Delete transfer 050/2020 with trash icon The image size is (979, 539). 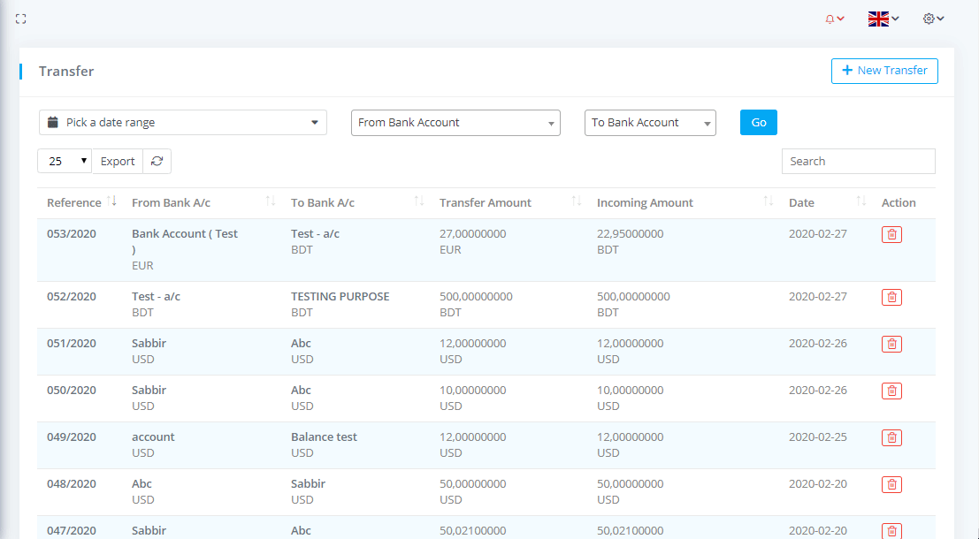click(891, 391)
